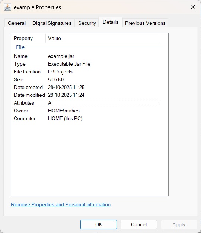Select the File location row
This screenshot has height=233, width=201.
[86, 72]
